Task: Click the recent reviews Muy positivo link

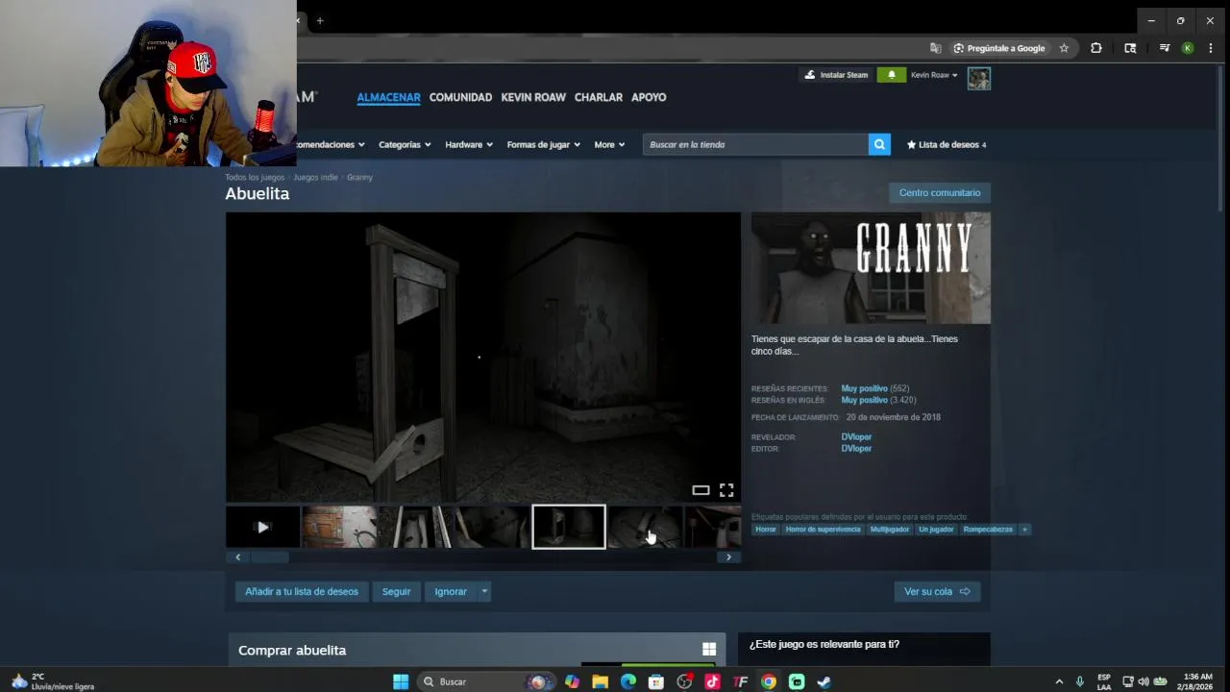Action: coord(864,388)
